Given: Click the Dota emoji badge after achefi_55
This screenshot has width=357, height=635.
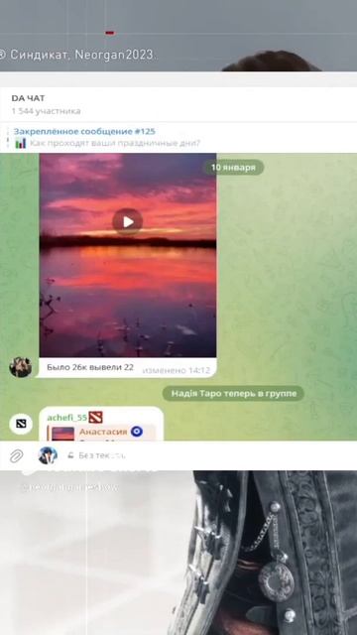Looking at the screenshot, I should (x=95, y=417).
